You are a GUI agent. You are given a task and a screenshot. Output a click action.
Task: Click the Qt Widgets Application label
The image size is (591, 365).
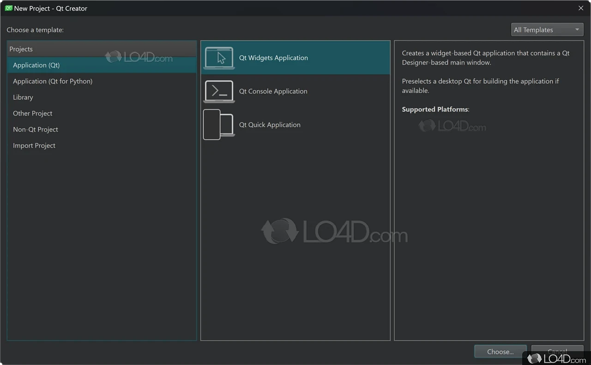point(273,57)
